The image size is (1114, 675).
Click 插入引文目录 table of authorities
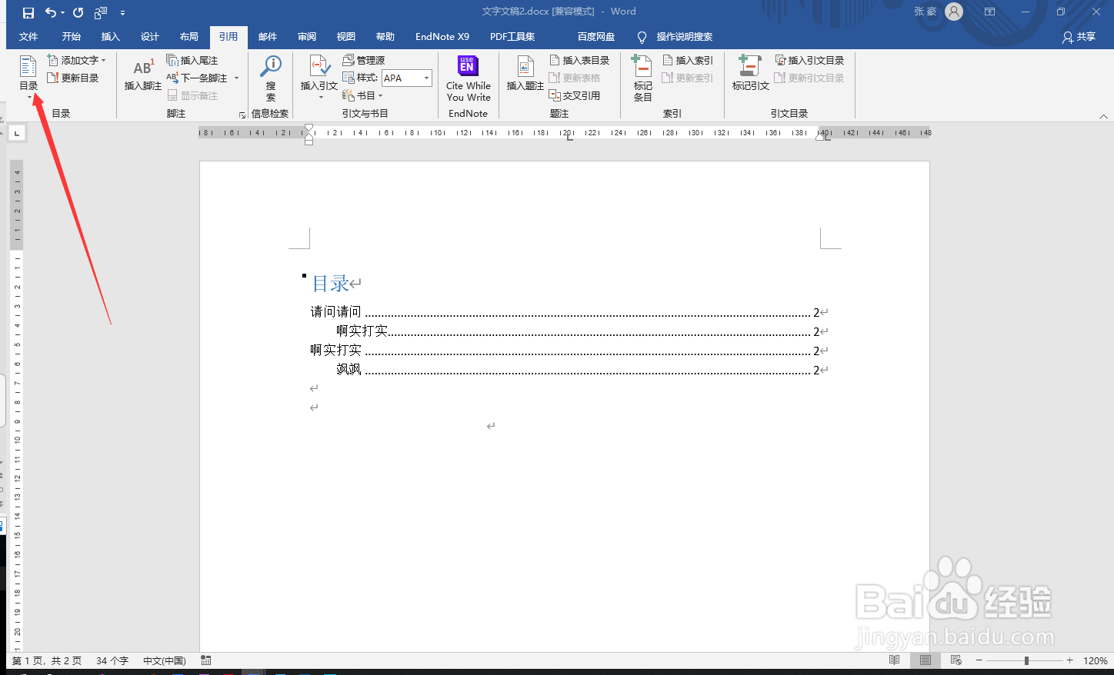point(809,60)
